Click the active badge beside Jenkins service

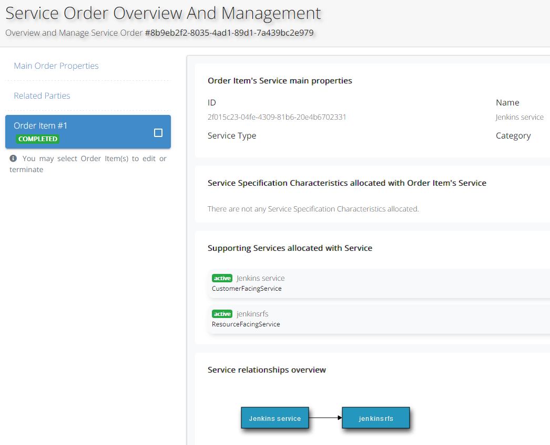[222, 278]
